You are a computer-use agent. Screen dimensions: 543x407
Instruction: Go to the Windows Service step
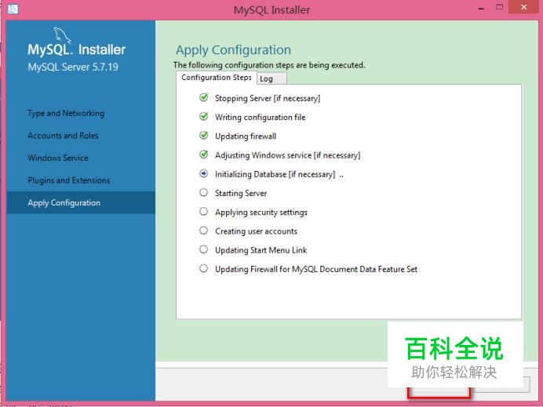58,158
